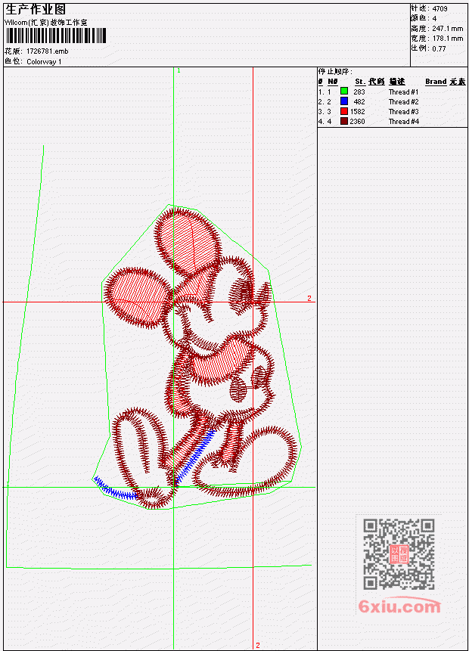
Task: Click the blue stitch segment on the shoe
Action: pos(116,488)
